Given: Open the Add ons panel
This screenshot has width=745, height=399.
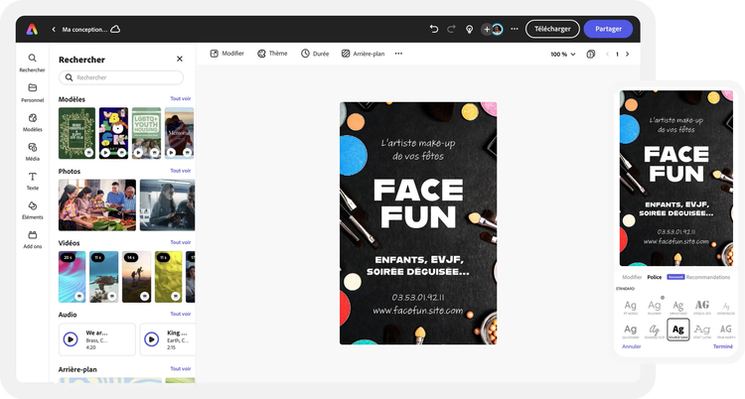Looking at the screenshot, I should click(x=33, y=237).
